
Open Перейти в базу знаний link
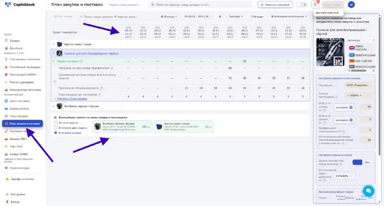tap(124, 5)
